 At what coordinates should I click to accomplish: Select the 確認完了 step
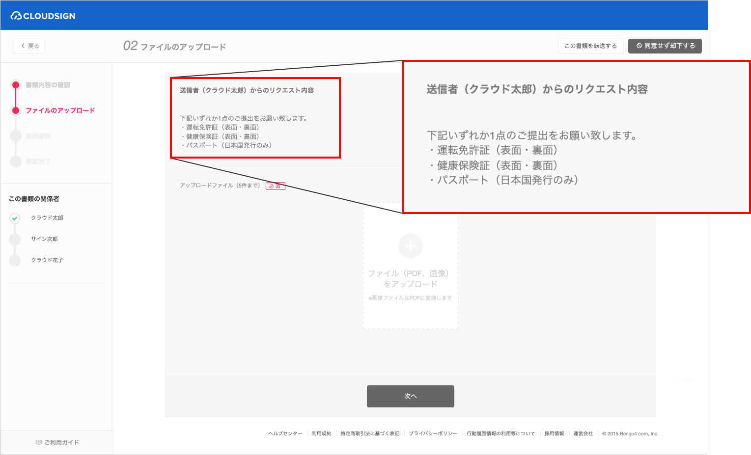tap(38, 161)
